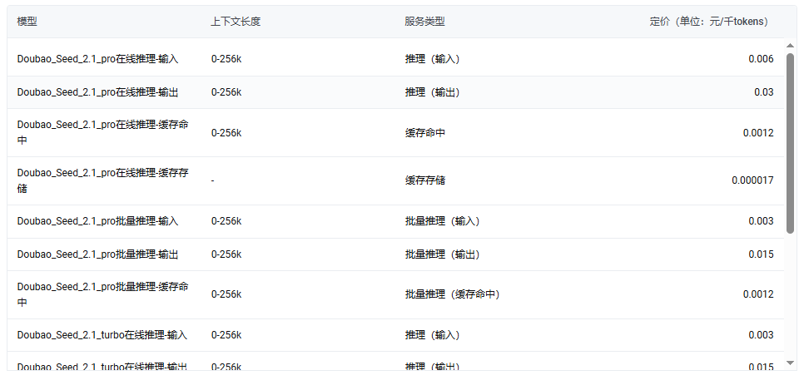The image size is (799, 390).
Task: Click the 缓存存储 service type cell
Action: pyautogui.click(x=425, y=180)
